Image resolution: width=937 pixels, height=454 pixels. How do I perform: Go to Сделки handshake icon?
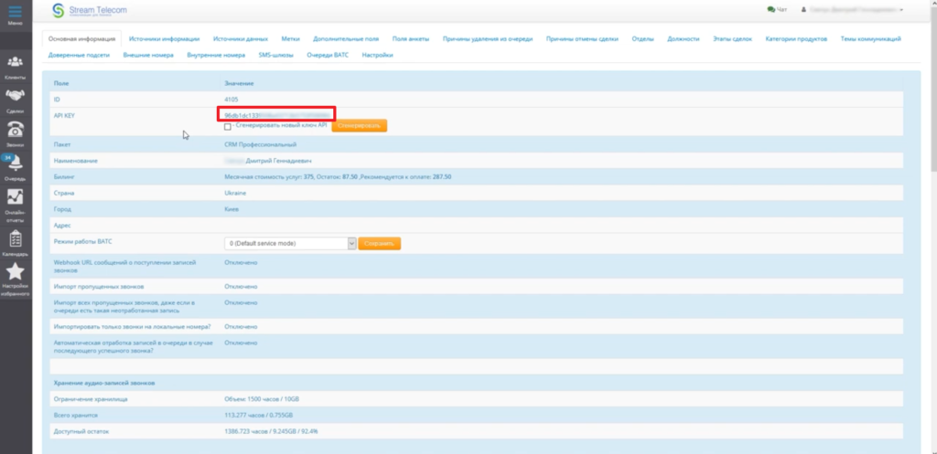click(15, 96)
